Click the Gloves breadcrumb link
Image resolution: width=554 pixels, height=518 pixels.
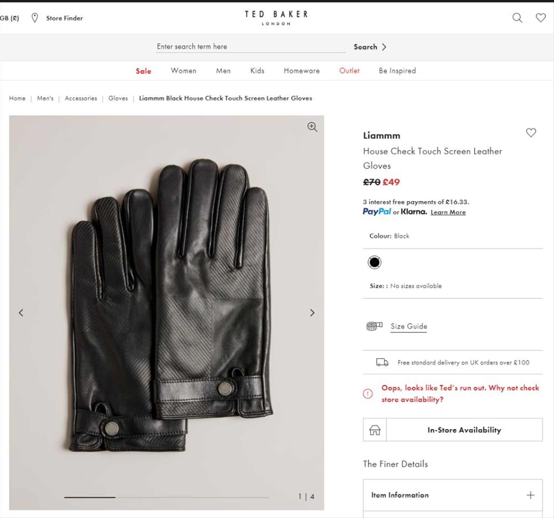118,98
